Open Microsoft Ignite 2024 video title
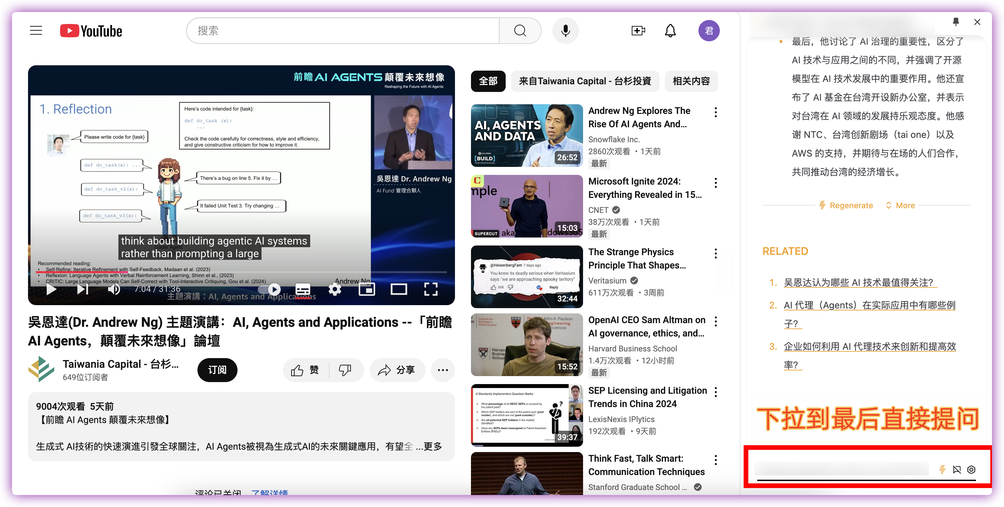The width and height of the screenshot is (1004, 507). tap(645, 188)
